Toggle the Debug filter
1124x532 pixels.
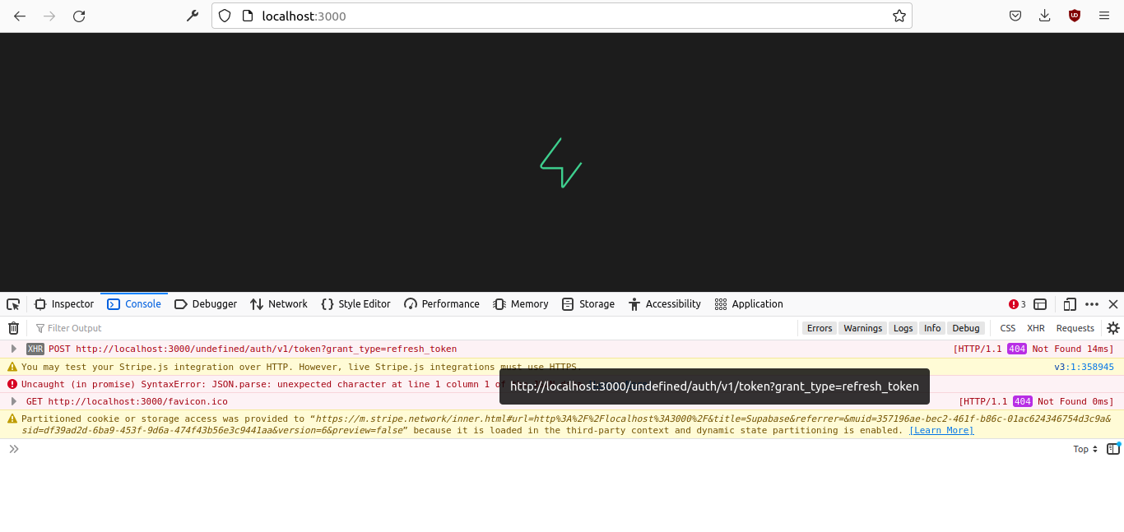click(x=966, y=328)
